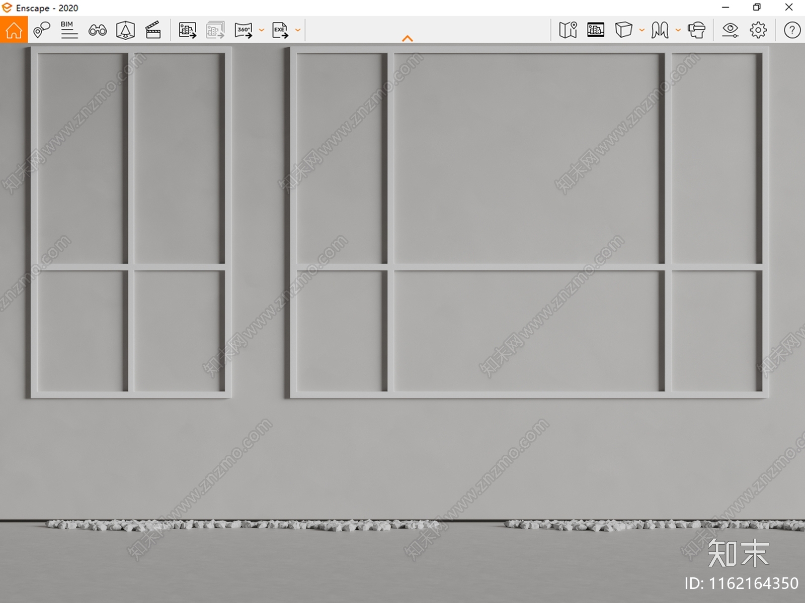Click the batch rendering icon
805x603 pixels.
(x=215, y=30)
